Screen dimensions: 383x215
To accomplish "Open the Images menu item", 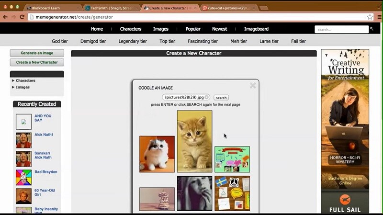I will click(161, 29).
